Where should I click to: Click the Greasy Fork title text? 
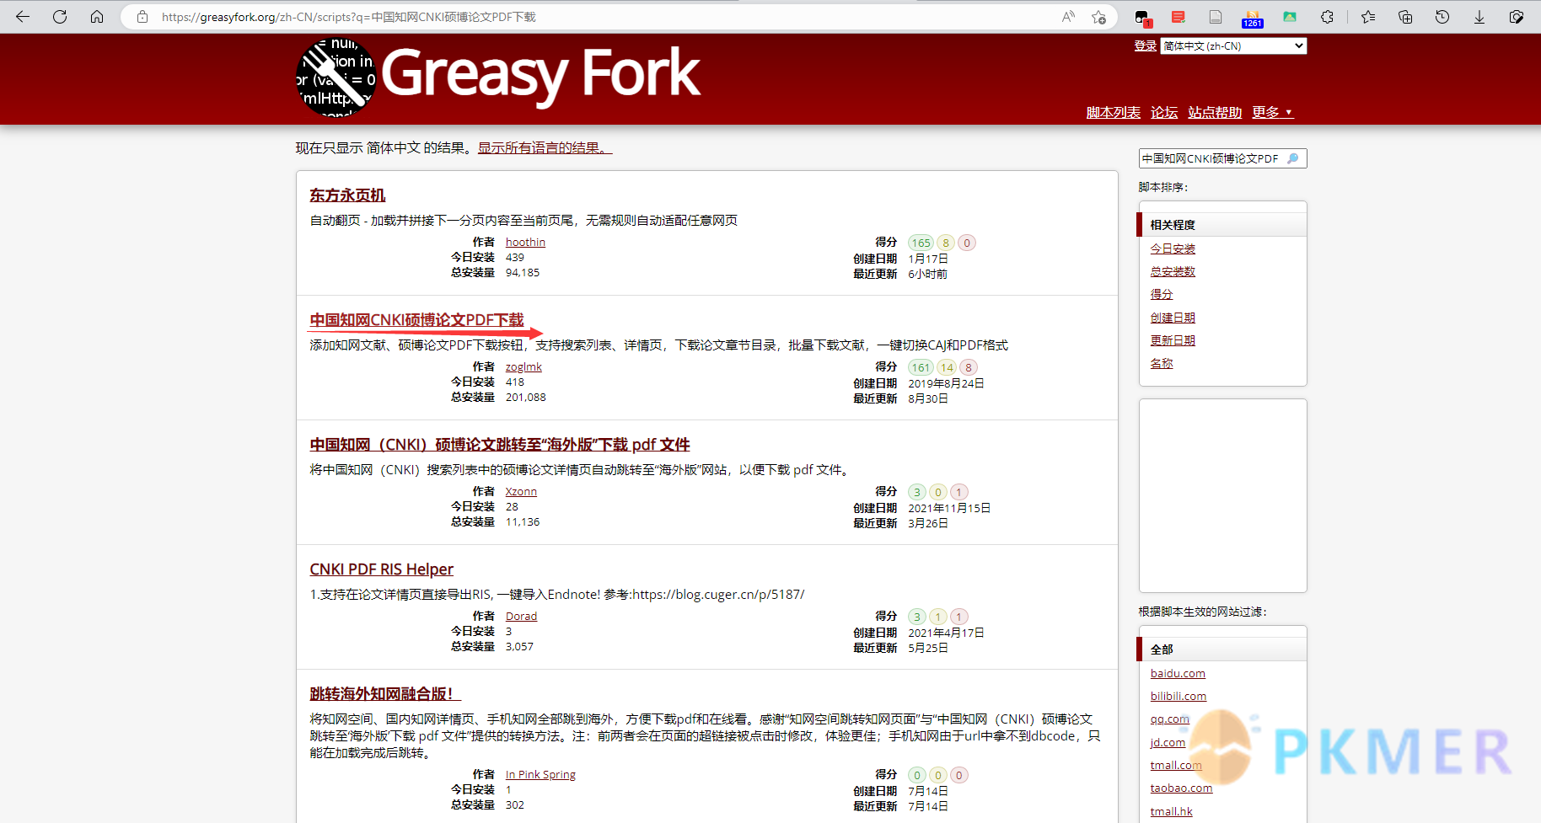coord(540,74)
